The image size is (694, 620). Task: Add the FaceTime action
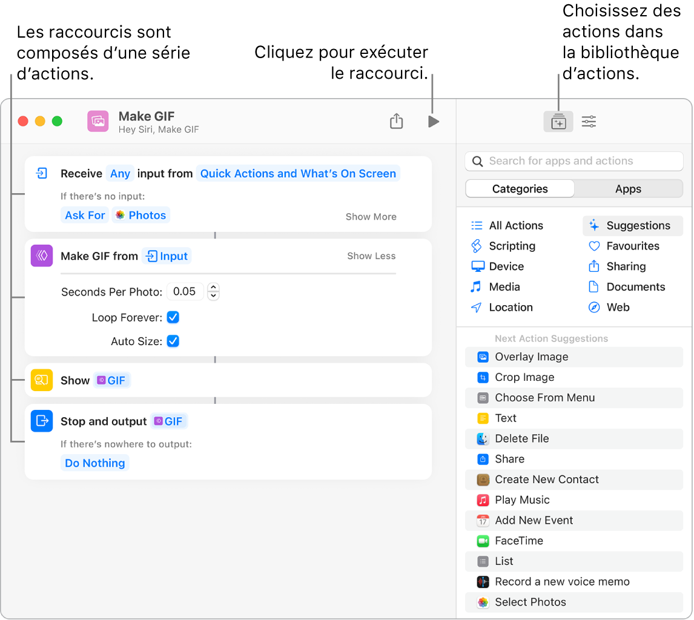pyautogui.click(x=518, y=541)
